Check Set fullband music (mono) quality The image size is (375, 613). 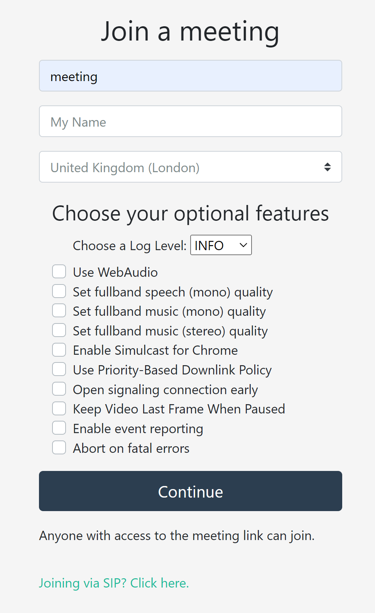59,311
